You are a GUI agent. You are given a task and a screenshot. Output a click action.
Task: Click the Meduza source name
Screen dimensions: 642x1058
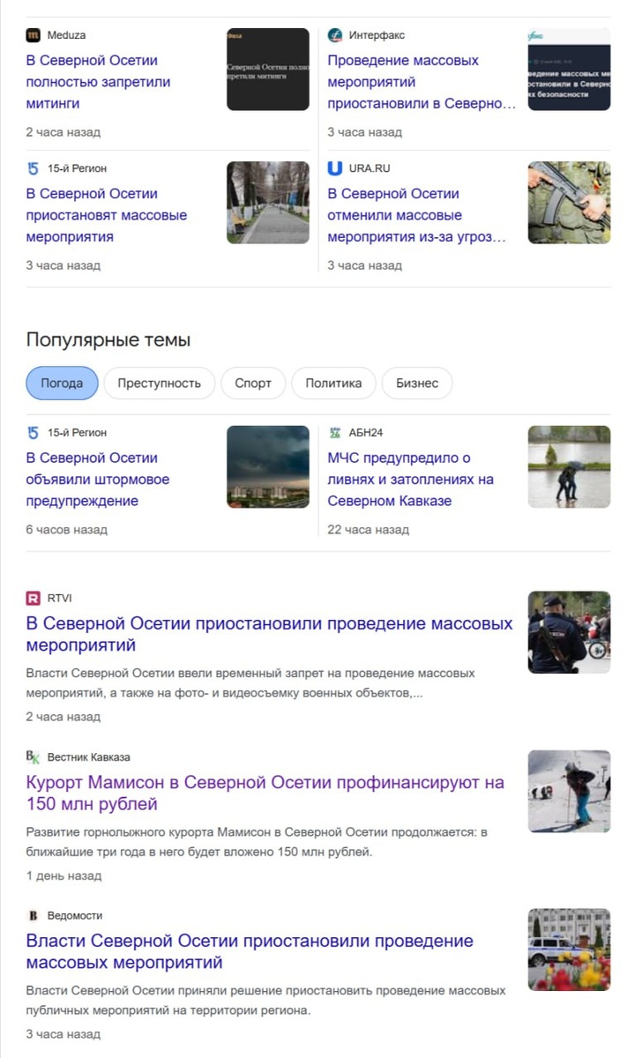tap(66, 35)
